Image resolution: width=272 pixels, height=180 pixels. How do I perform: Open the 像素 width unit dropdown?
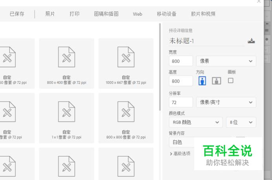(x=226, y=61)
